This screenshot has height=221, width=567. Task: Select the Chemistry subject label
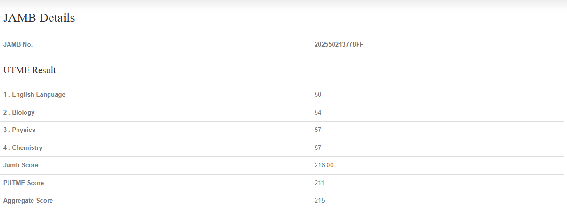(x=23, y=148)
